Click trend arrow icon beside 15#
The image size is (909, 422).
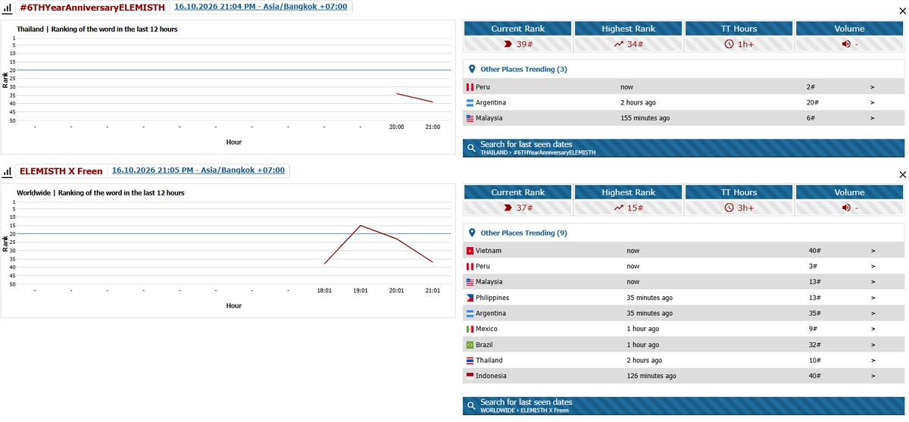pos(618,208)
